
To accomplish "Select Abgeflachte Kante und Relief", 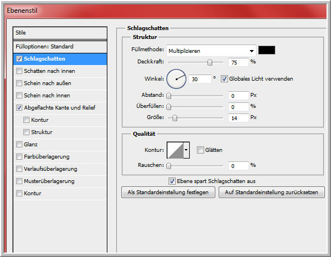I will point(60,107).
